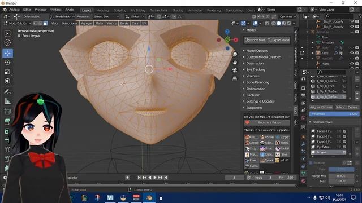This screenshot has height=203, width=362.
Task: Open the Select Box dropdown
Action: pos(106,16)
